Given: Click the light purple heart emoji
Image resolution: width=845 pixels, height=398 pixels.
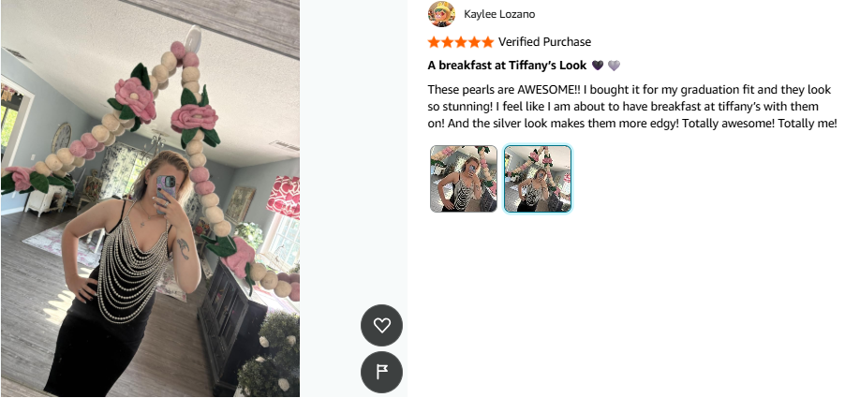Looking at the screenshot, I should (x=614, y=66).
